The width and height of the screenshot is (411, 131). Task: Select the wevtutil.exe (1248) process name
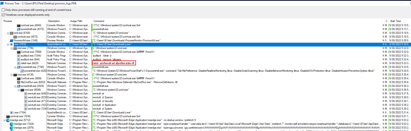(37, 109)
